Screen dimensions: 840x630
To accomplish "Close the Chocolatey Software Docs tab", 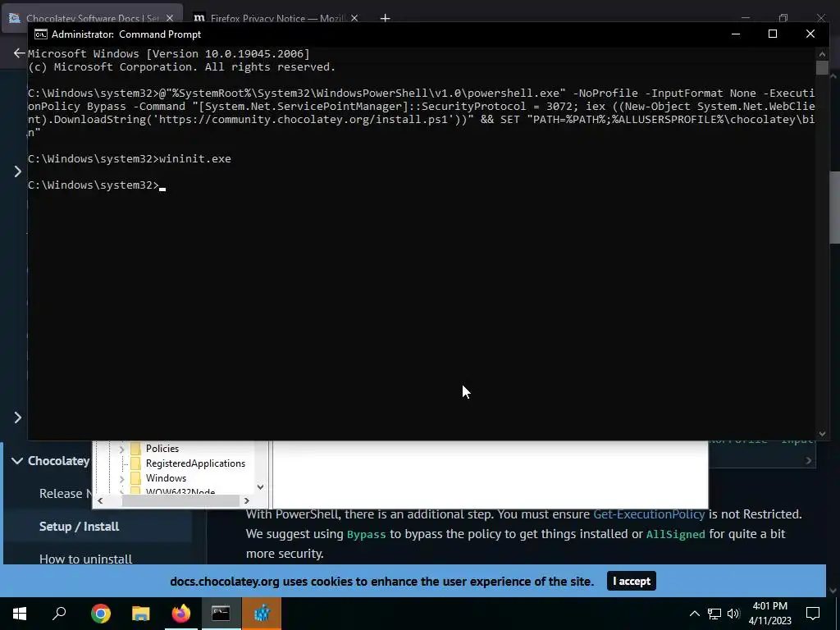I will pyautogui.click(x=170, y=18).
